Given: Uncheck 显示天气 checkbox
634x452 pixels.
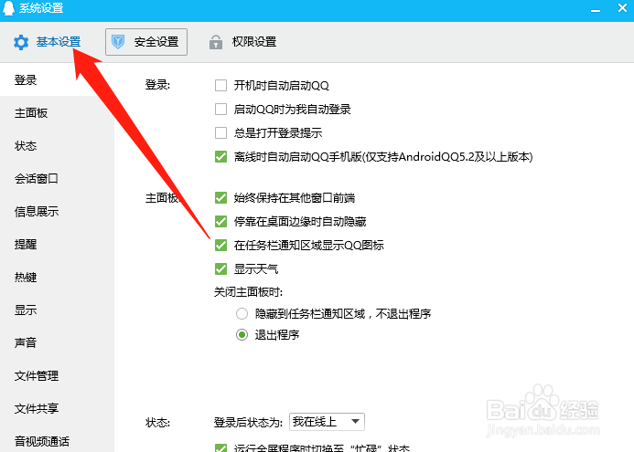Looking at the screenshot, I should coord(220,268).
